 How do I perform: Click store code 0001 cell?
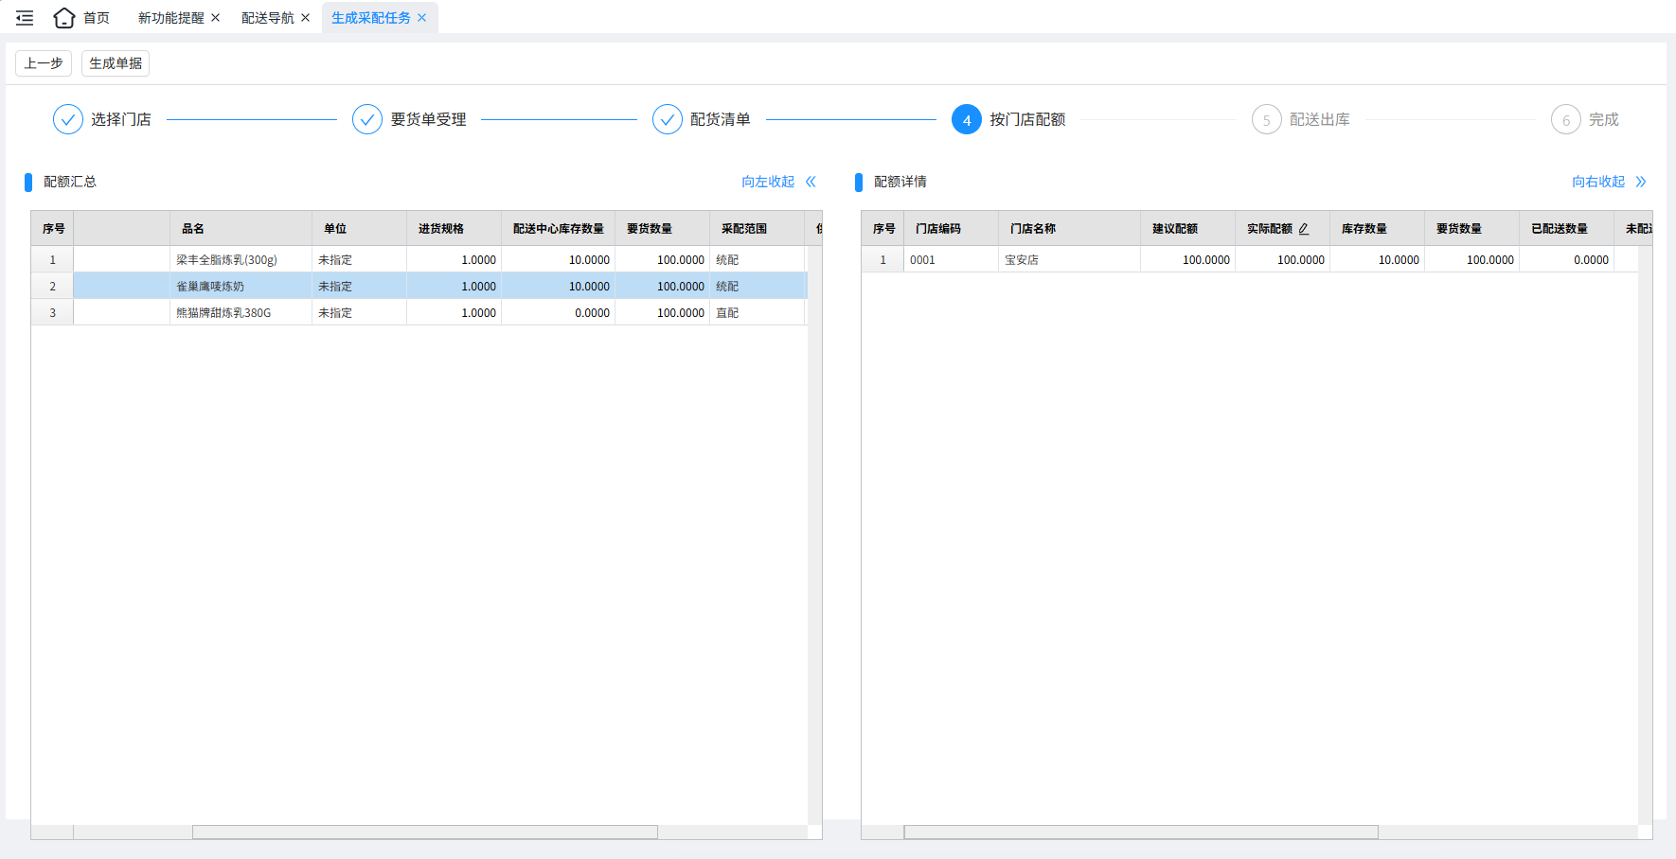pos(952,259)
